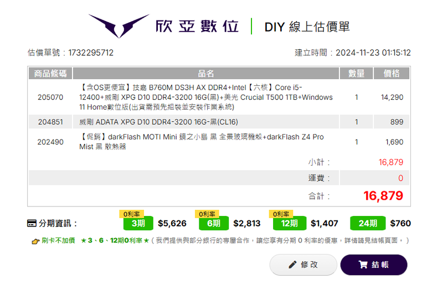This screenshot has height=289, width=432.
Task: Click the 欣亞數位 wing logo
Action: click(119, 26)
